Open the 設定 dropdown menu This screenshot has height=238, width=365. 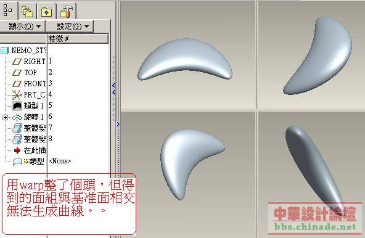coord(70,26)
